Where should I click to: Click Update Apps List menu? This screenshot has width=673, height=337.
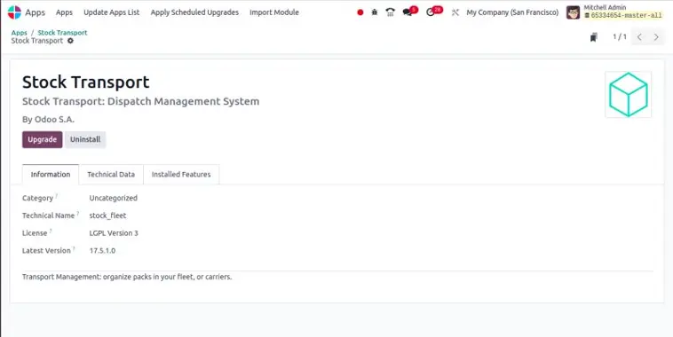pyautogui.click(x=112, y=12)
